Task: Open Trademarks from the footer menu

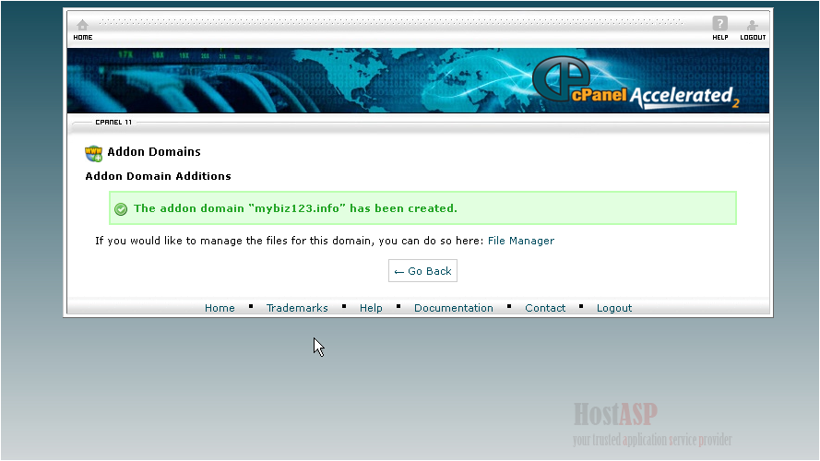Action: pyautogui.click(x=297, y=308)
